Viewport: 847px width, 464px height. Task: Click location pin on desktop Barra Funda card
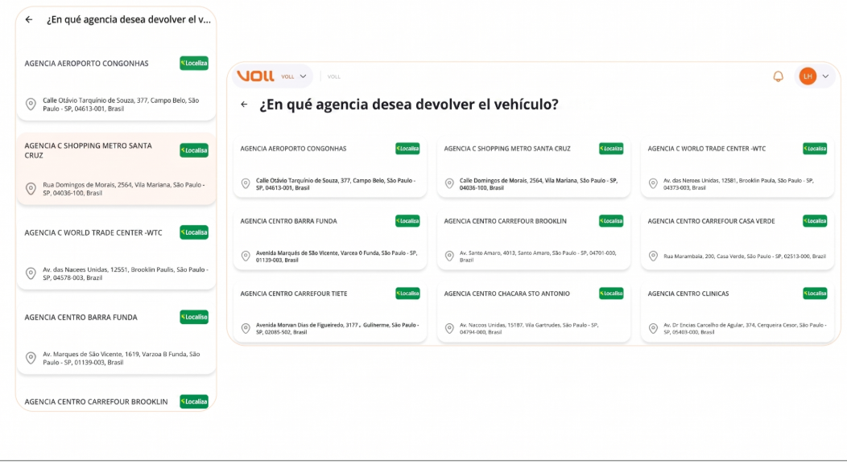[x=246, y=257]
